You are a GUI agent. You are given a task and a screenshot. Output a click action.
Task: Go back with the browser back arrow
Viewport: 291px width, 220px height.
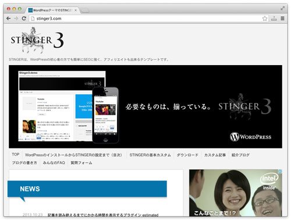(8, 19)
